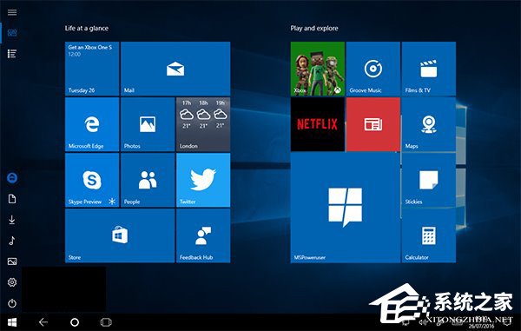Open the People tile

point(148,180)
